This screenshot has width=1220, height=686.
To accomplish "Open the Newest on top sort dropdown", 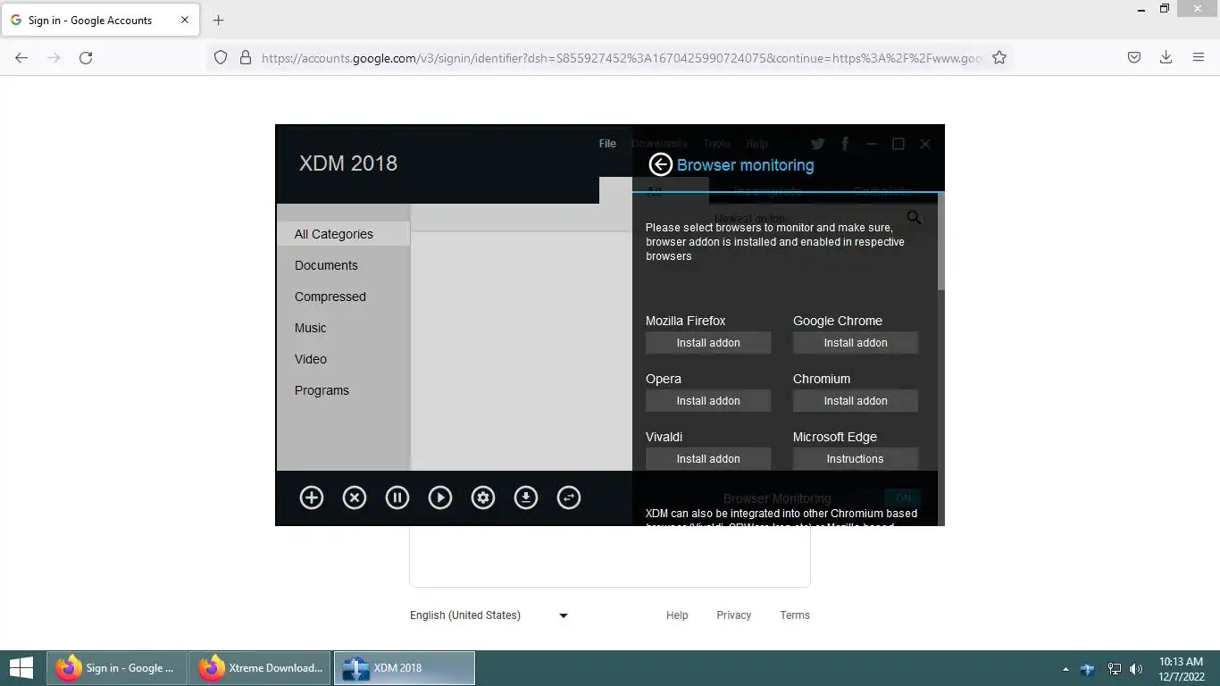I will pos(750,218).
